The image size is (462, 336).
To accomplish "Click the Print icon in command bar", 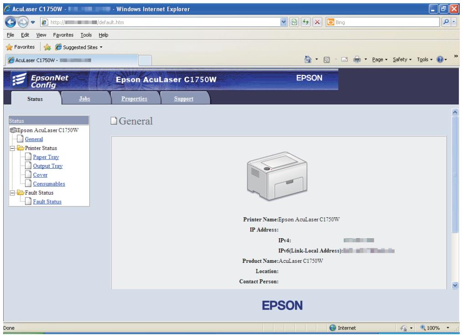I will coord(357,60).
